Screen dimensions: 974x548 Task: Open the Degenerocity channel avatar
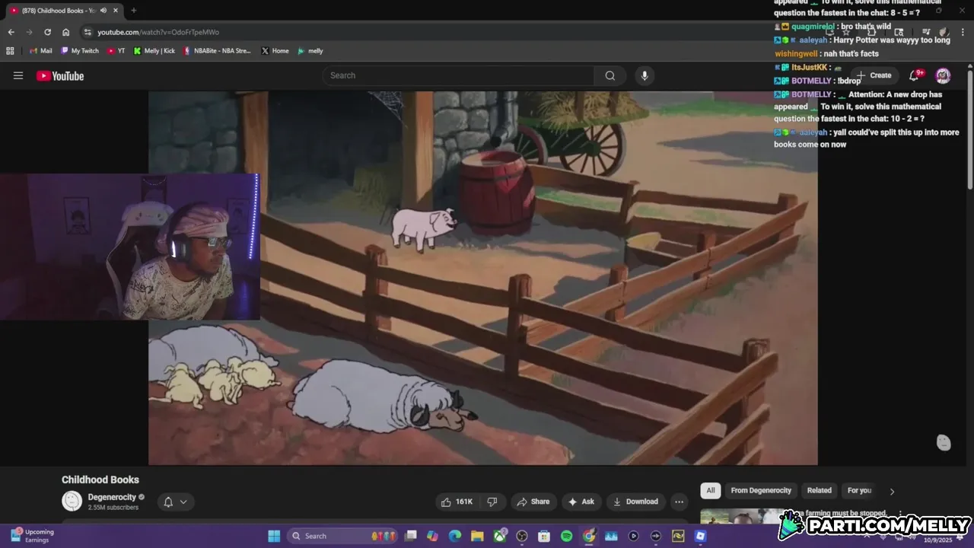(72, 501)
